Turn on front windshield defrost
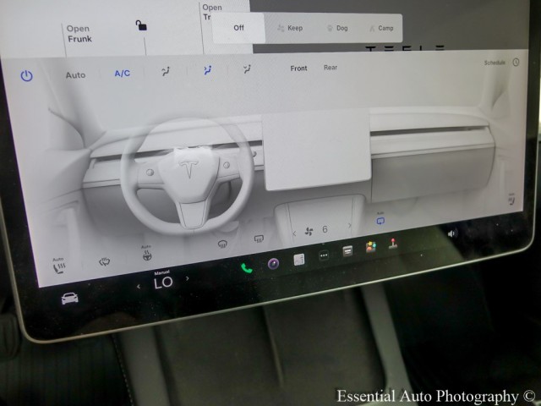541x406 pixels. point(222,244)
